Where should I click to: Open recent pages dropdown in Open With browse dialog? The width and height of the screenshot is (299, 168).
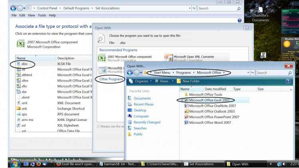[141, 72]
